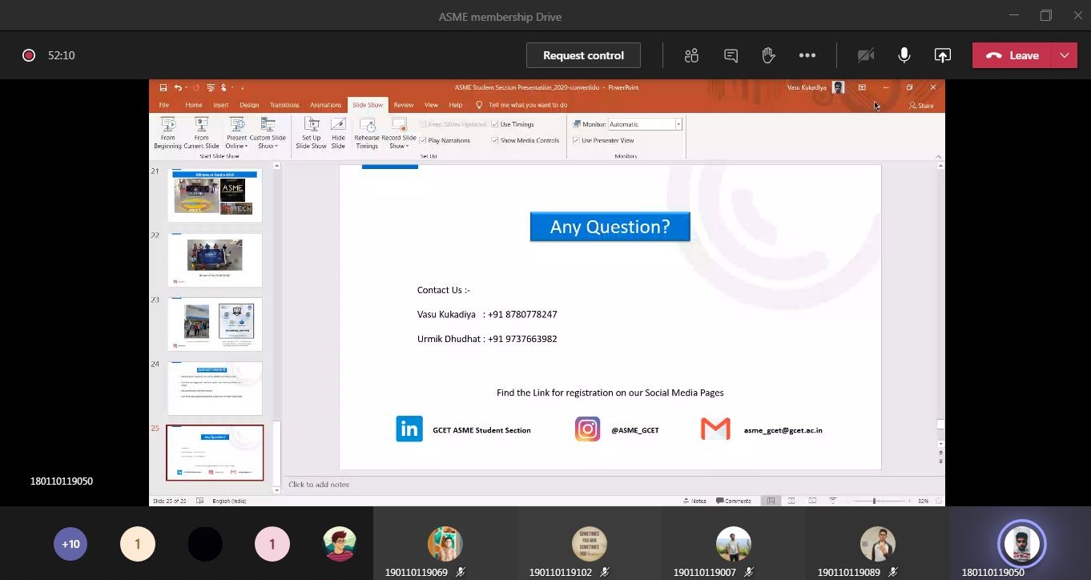Start slide show From Beginning
Screen dimensions: 1091x580
click(167, 133)
